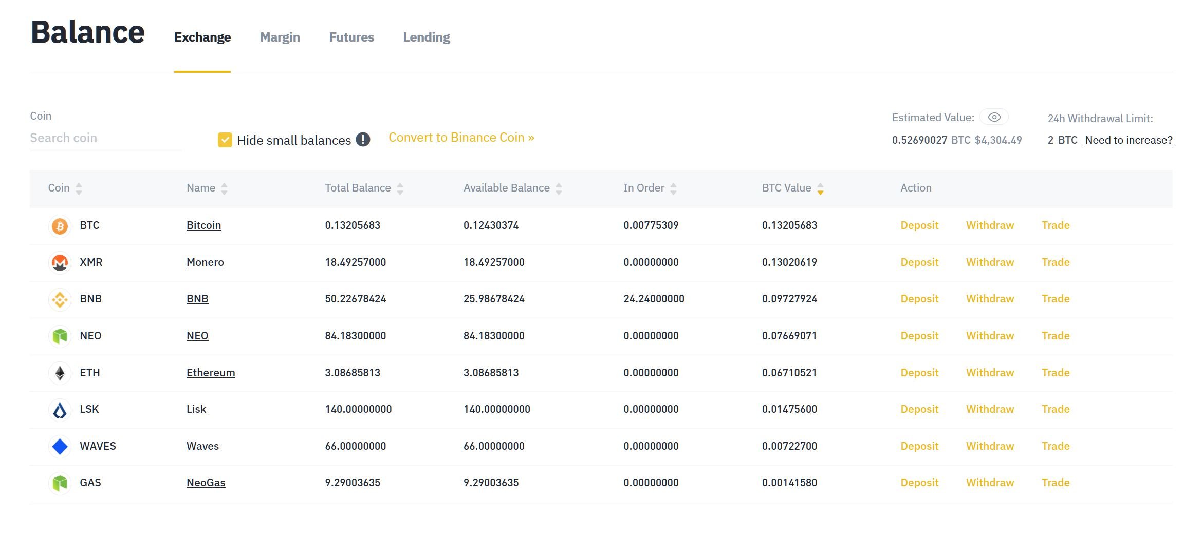Click the Balance page heading
The image size is (1203, 555).
pyautogui.click(x=88, y=32)
